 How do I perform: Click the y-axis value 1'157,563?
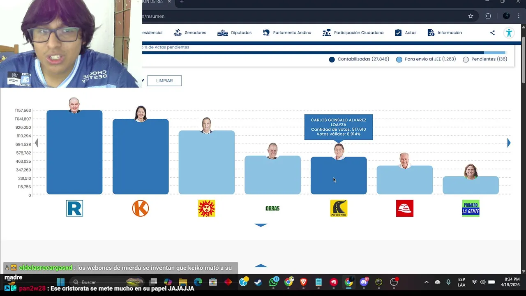[23, 111]
